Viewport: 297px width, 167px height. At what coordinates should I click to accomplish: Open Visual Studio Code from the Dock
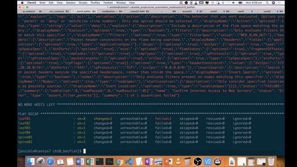(x=129, y=161)
